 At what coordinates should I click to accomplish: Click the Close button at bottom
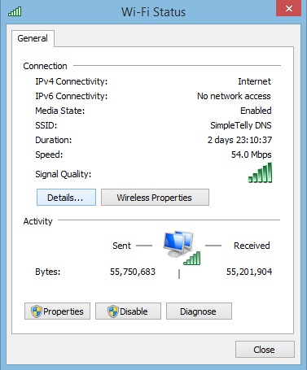265,350
